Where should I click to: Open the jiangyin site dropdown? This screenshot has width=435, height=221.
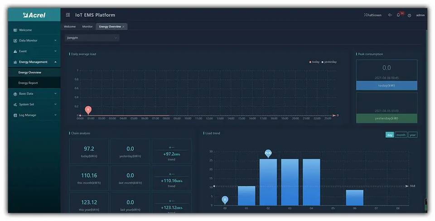pos(92,38)
